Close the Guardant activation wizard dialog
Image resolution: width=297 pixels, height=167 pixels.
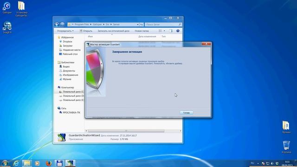pyautogui.click(x=206, y=44)
